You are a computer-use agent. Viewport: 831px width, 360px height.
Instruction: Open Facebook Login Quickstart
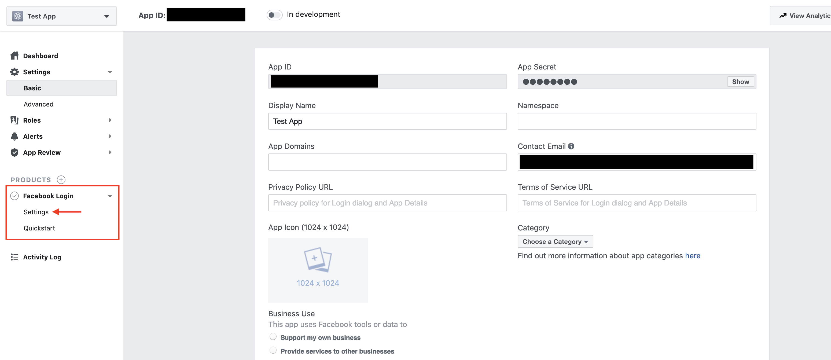[x=39, y=228]
